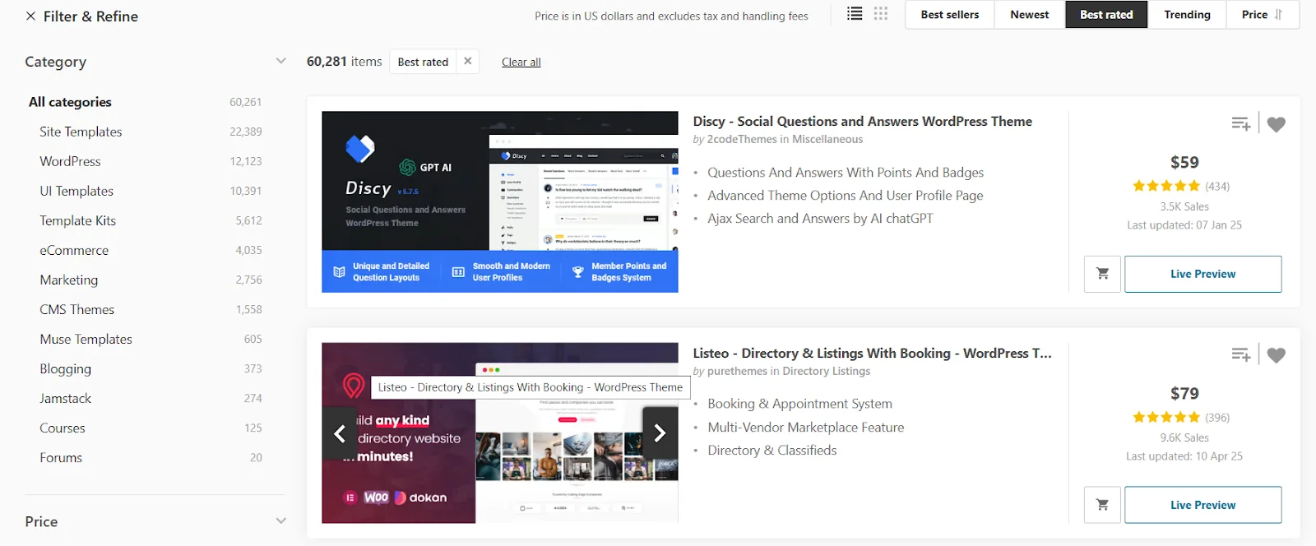1316x546 pixels.
Task: Open the Listeo theme title link
Action: coord(872,353)
